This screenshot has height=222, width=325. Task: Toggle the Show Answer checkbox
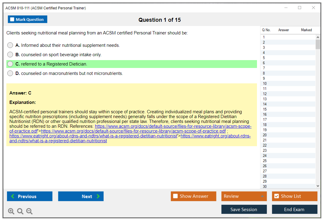[175, 196]
